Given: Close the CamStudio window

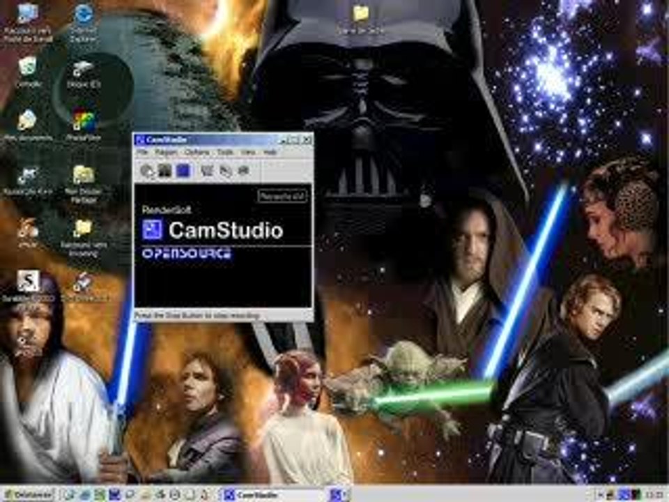Looking at the screenshot, I should 307,140.
